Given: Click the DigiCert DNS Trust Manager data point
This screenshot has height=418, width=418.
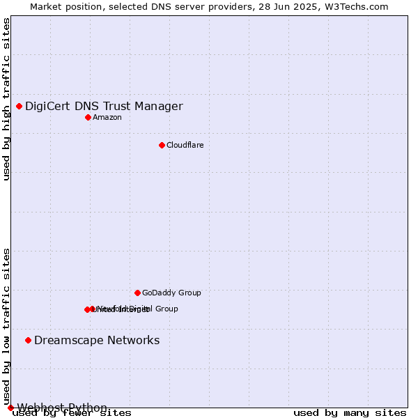Looking at the screenshot, I should click(x=20, y=107).
